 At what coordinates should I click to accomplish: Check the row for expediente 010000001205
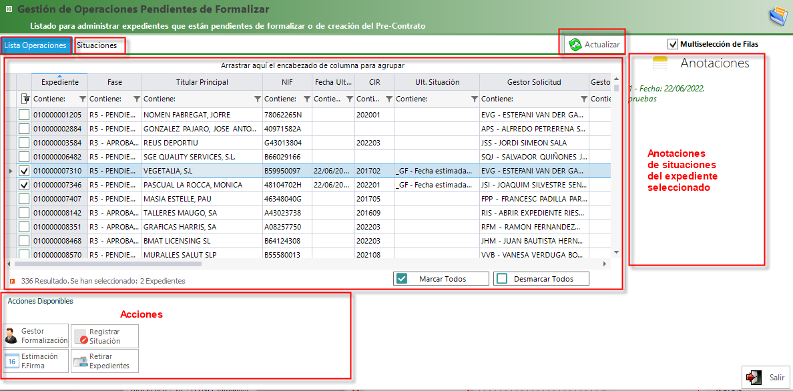pos(24,115)
